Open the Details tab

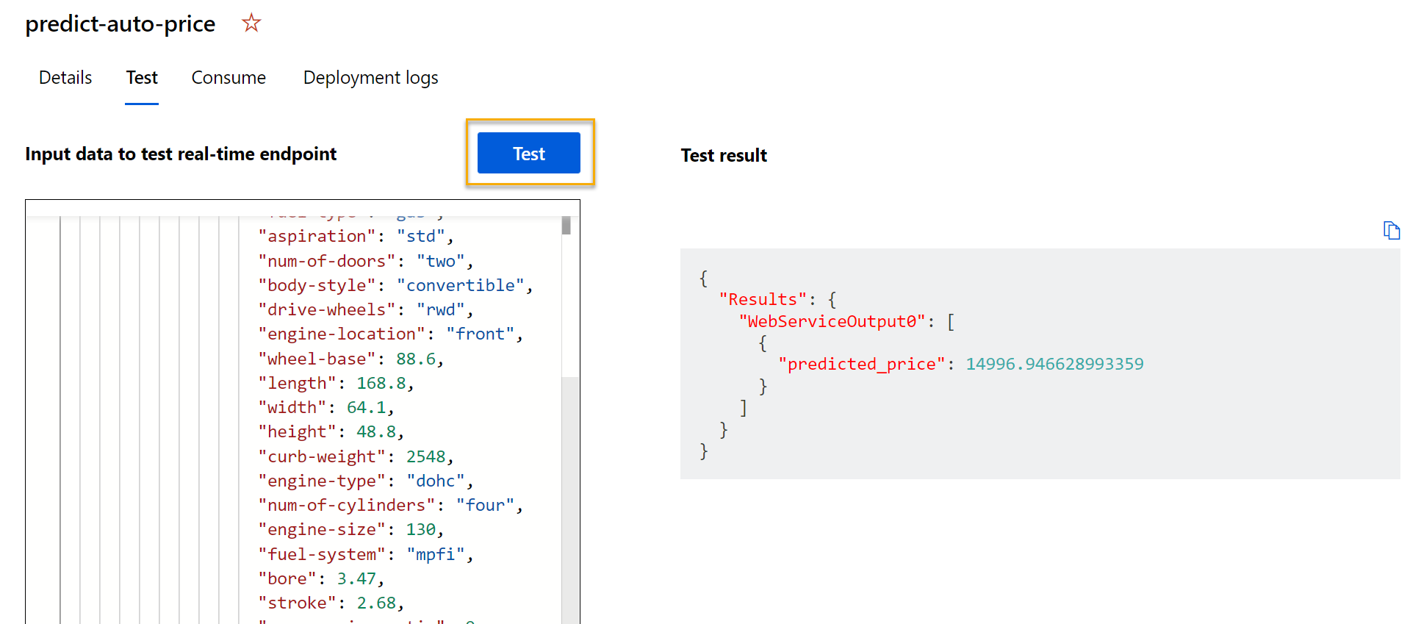[x=65, y=77]
